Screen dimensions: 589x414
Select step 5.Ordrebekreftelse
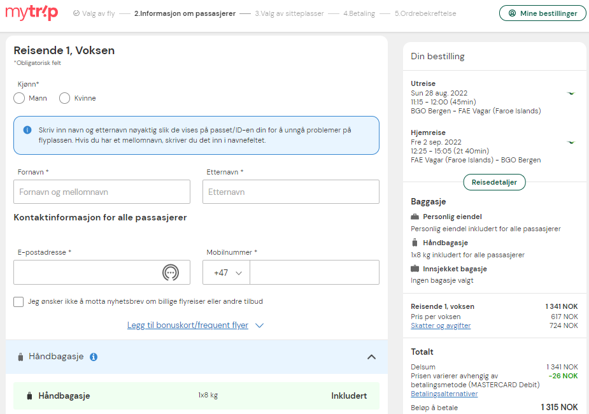(425, 13)
